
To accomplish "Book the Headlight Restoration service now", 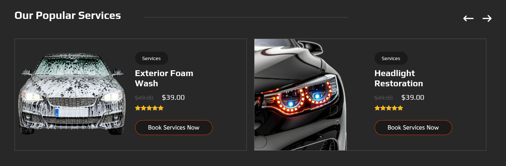I will (x=413, y=127).
